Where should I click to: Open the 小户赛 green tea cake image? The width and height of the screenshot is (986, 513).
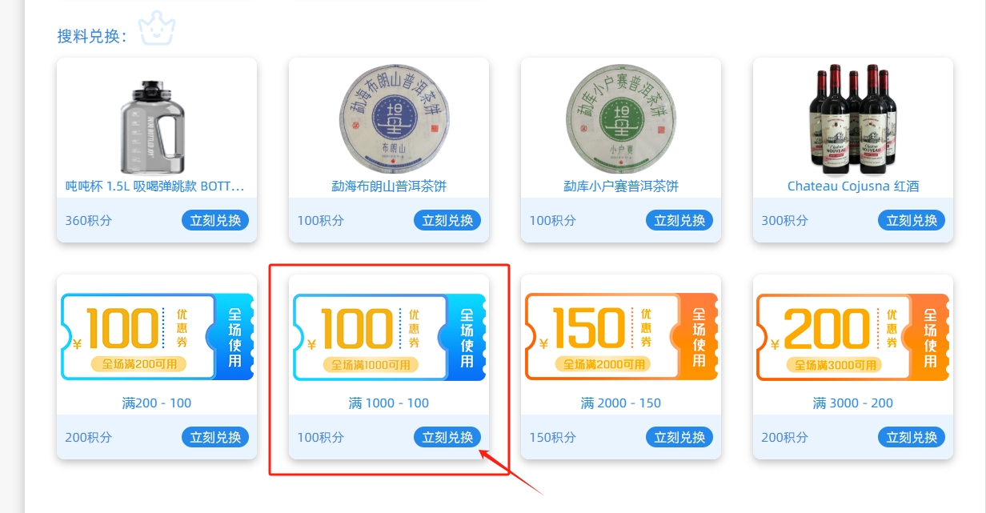[x=621, y=117]
